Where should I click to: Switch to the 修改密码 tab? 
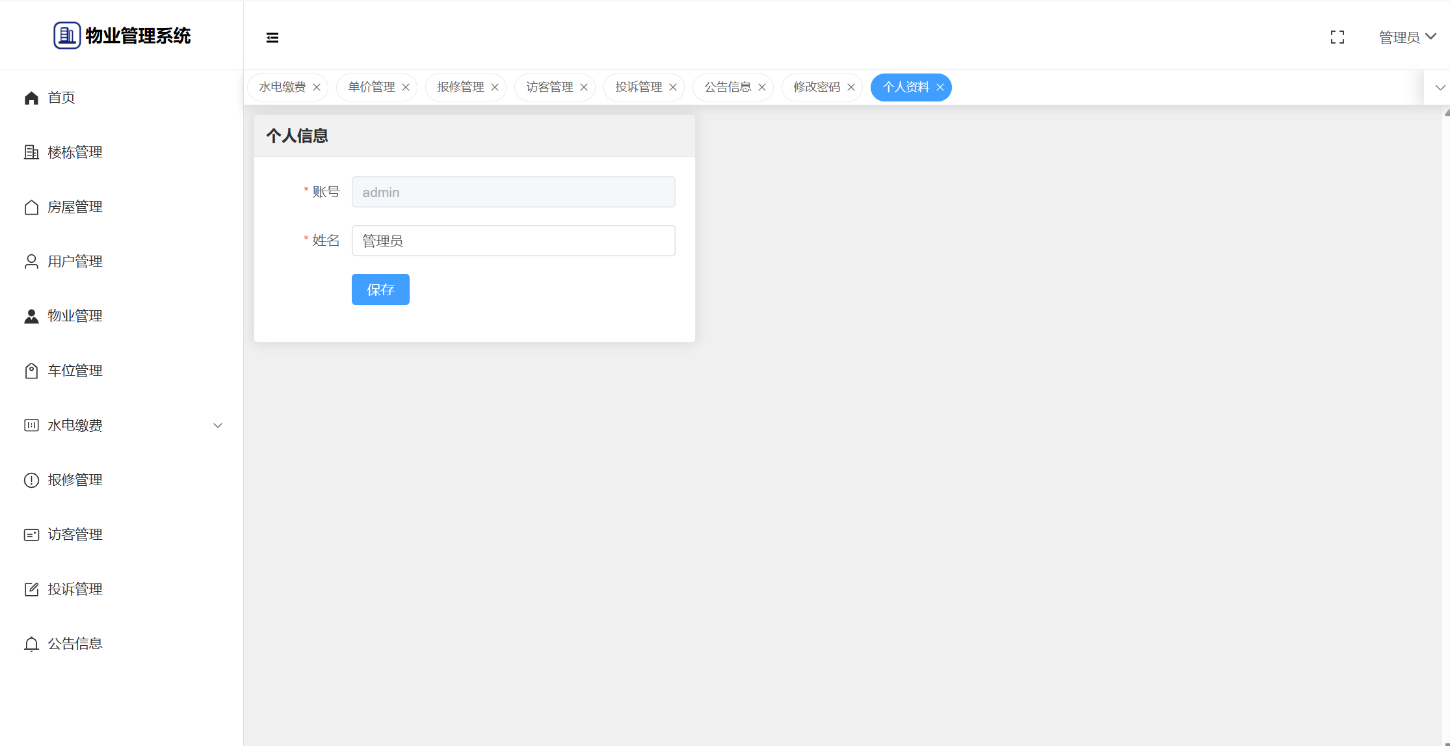817,87
